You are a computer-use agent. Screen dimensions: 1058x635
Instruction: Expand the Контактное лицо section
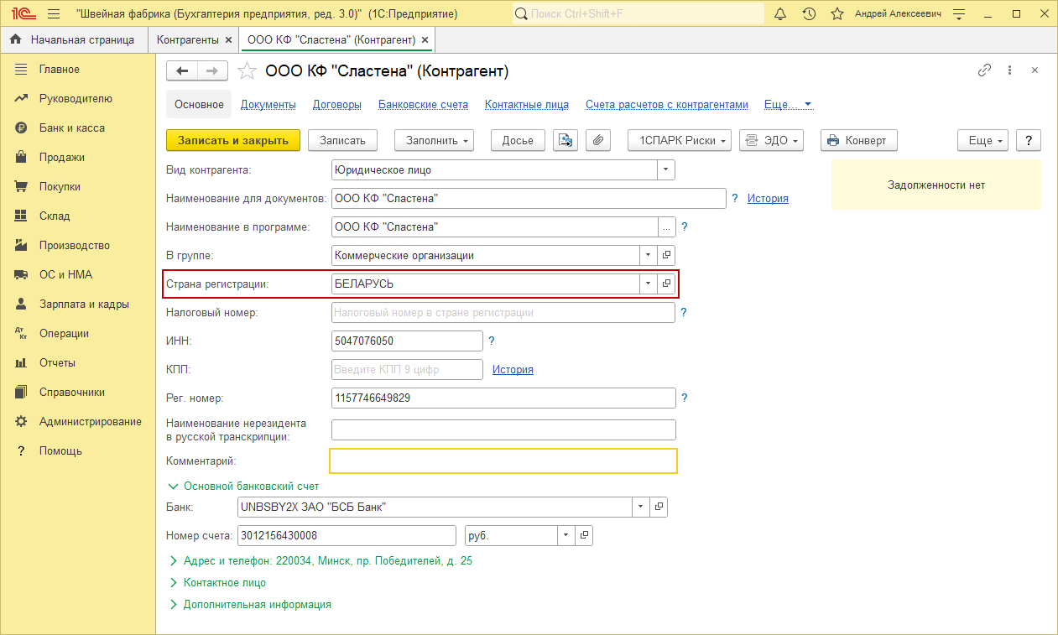click(224, 582)
